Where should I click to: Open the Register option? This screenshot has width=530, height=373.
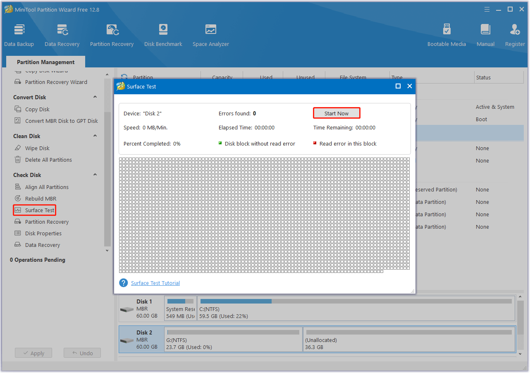[x=515, y=34]
